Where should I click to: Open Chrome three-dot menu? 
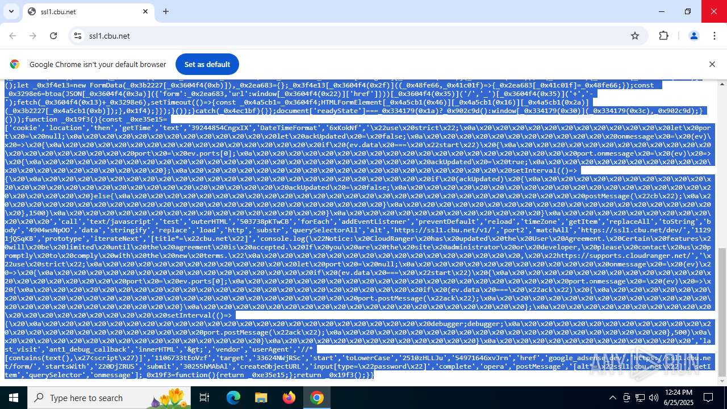click(x=715, y=36)
